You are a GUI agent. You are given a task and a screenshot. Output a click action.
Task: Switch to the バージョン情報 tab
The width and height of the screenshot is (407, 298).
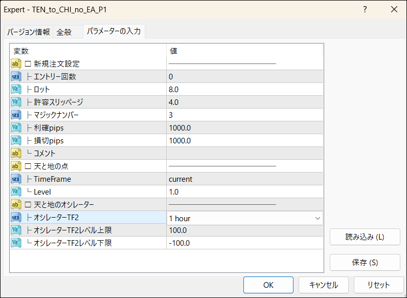coord(29,32)
